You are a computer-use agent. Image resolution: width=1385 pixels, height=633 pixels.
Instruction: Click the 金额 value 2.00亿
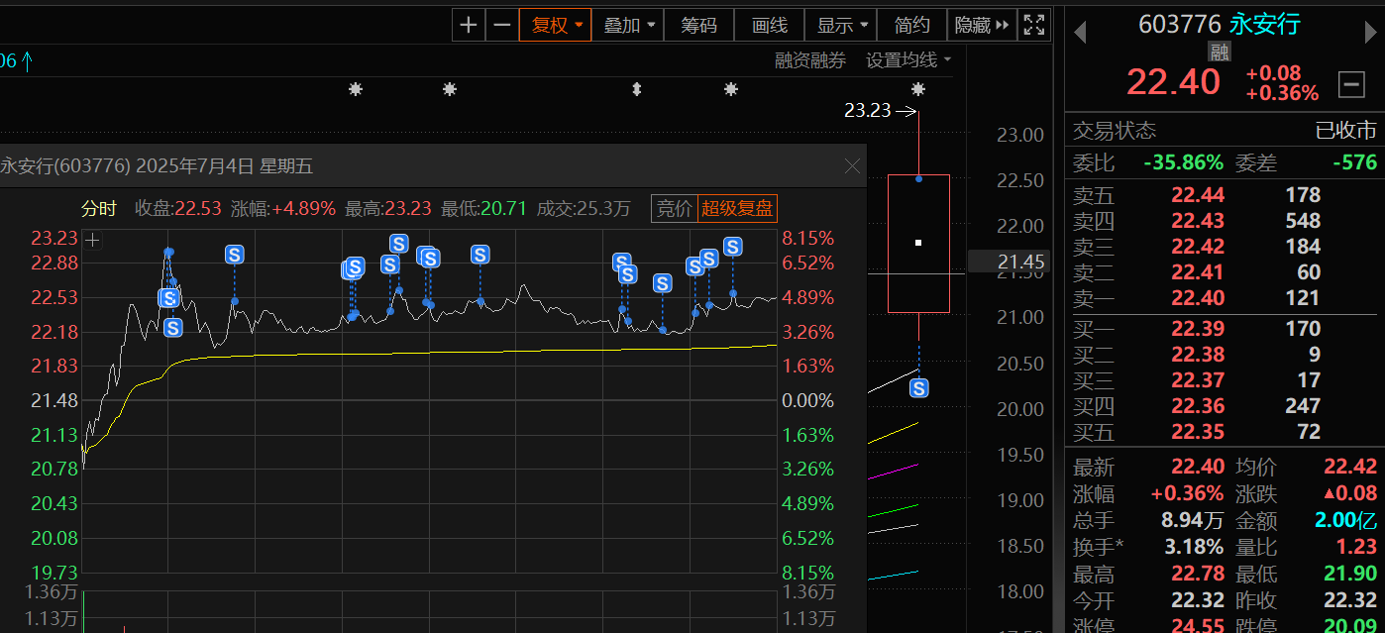tap(1345, 520)
